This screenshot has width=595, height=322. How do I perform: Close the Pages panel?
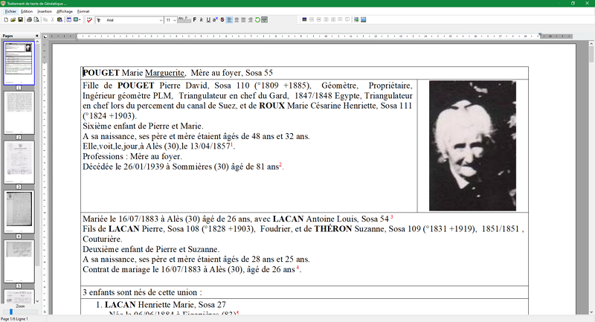pos(36,36)
